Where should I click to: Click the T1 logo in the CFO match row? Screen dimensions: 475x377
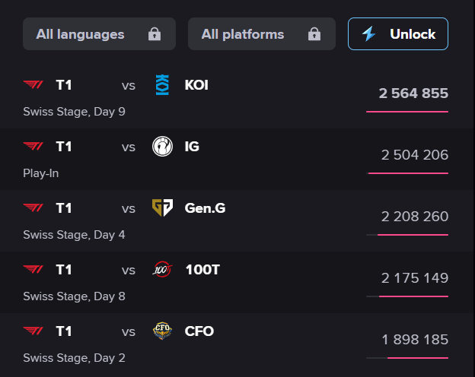34,331
